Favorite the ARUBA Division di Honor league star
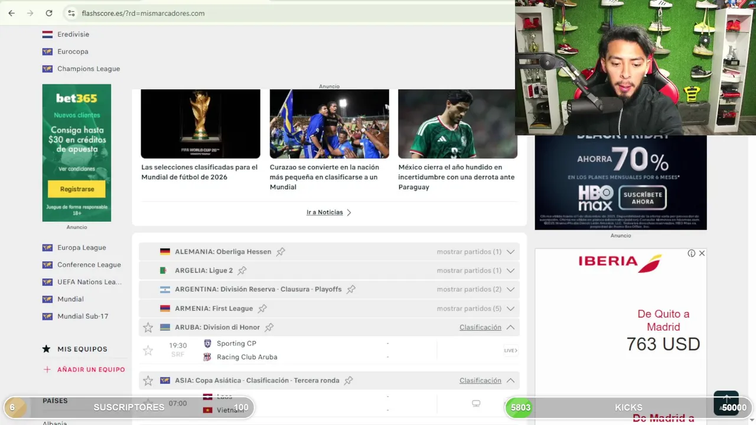The image size is (756, 425). (x=148, y=327)
